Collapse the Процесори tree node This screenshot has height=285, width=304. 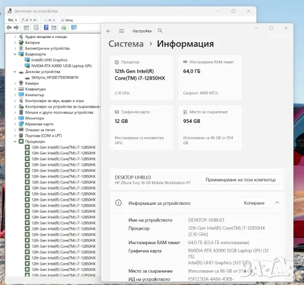pos(15,141)
